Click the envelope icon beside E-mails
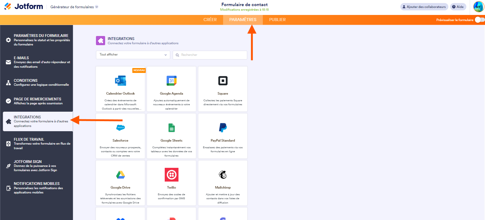The image size is (485, 220). click(x=8, y=62)
